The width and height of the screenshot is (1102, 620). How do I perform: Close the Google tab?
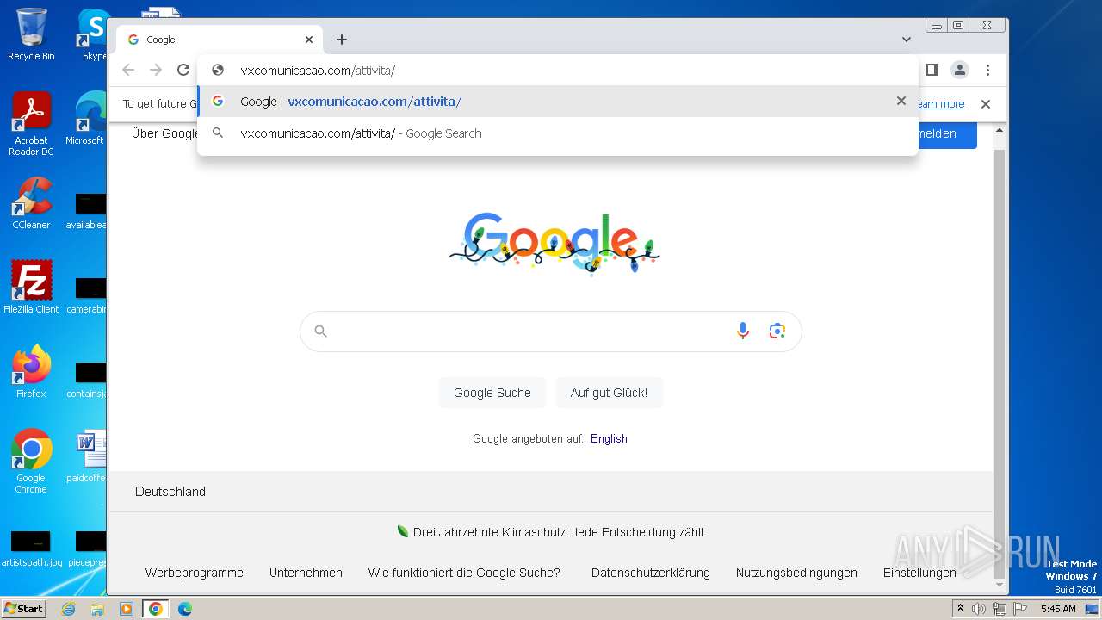(x=309, y=40)
